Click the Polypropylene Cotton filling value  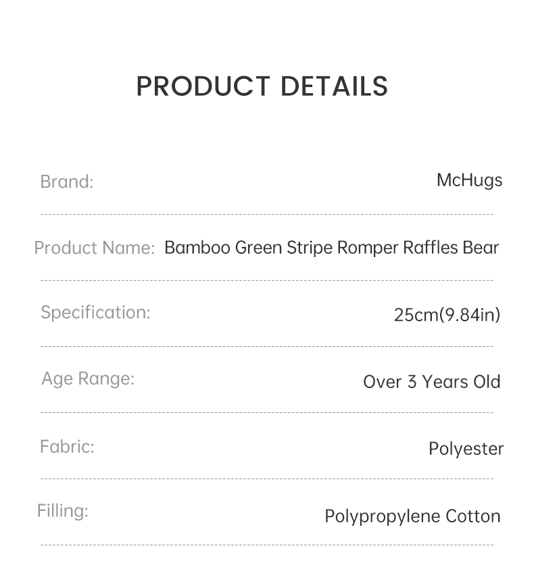pyautogui.click(x=412, y=517)
